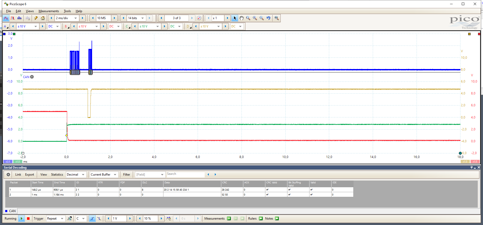Close the Serial Decoding panel
The image size is (483, 225).
[x=479, y=167]
